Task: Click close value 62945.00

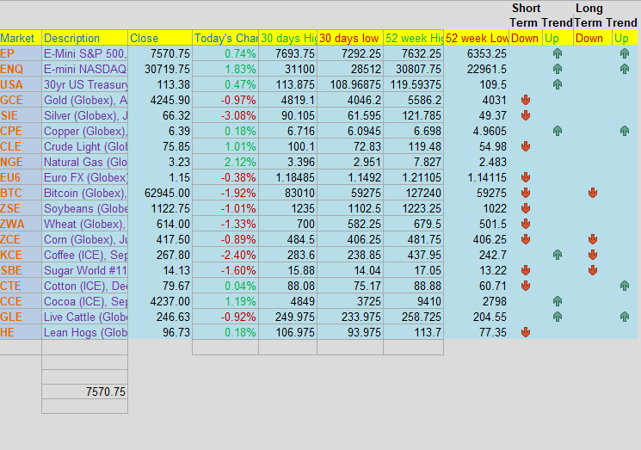Action: [x=160, y=193]
